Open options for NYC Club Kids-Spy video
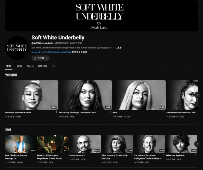This screenshot has height=170, width=203. point(131,155)
